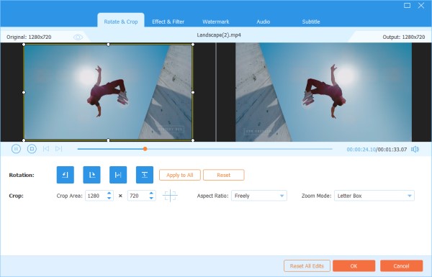Image resolution: width=432 pixels, height=277 pixels.
Task: Expand the Aspect Ratio dropdown
Action: [259, 196]
